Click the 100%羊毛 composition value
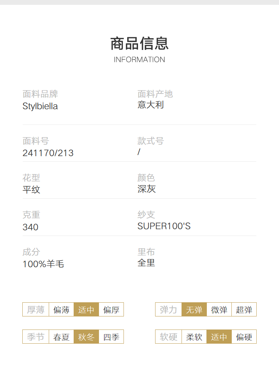 coord(43,264)
